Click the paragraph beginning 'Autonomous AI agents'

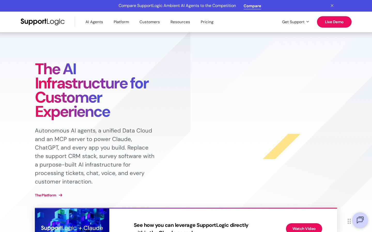[x=95, y=156]
